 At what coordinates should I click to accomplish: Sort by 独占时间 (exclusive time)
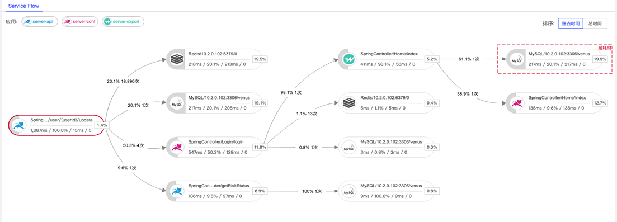click(570, 23)
